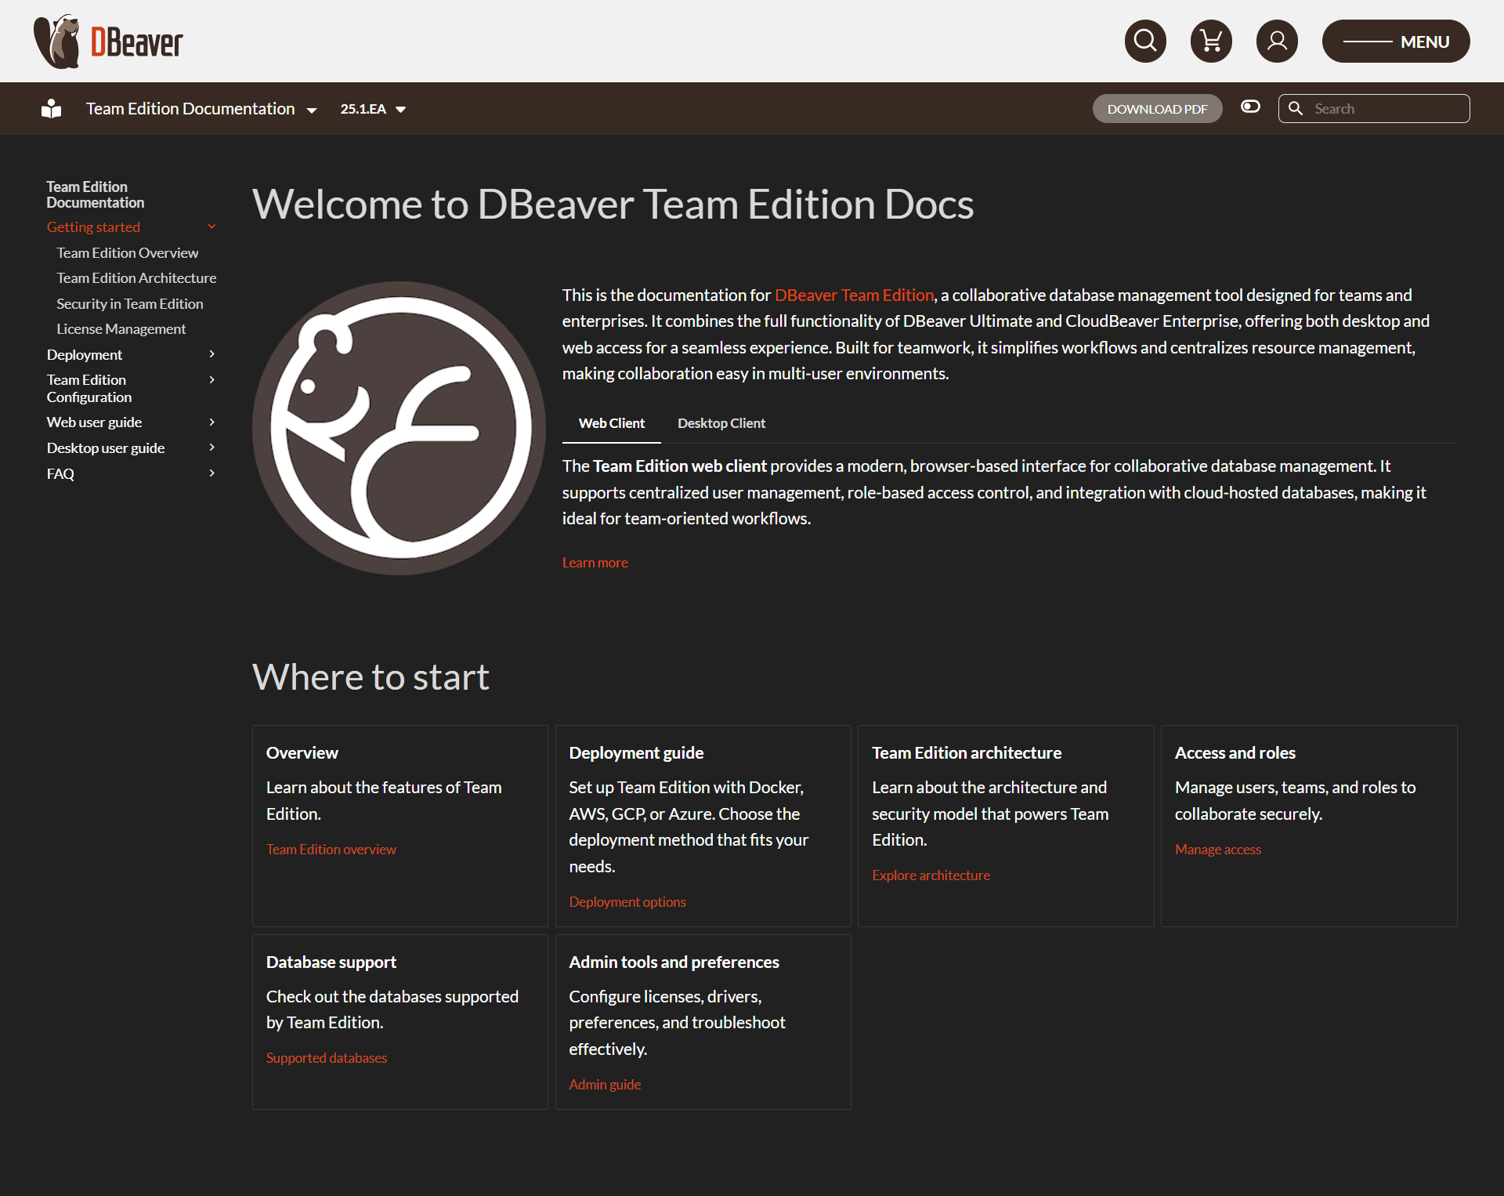Click the user account profile icon
Viewport: 1504px width, 1196px height.
click(x=1277, y=41)
